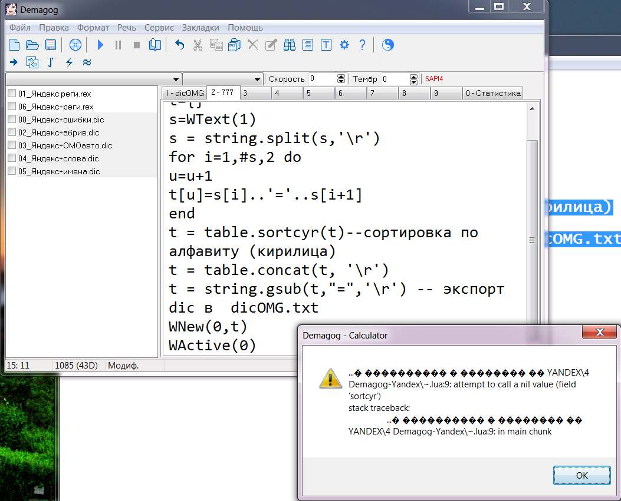Viewport: 621px width, 501px height.
Task: Check the 01_Яндекс реги.rex checkbox
Action: click(x=12, y=93)
